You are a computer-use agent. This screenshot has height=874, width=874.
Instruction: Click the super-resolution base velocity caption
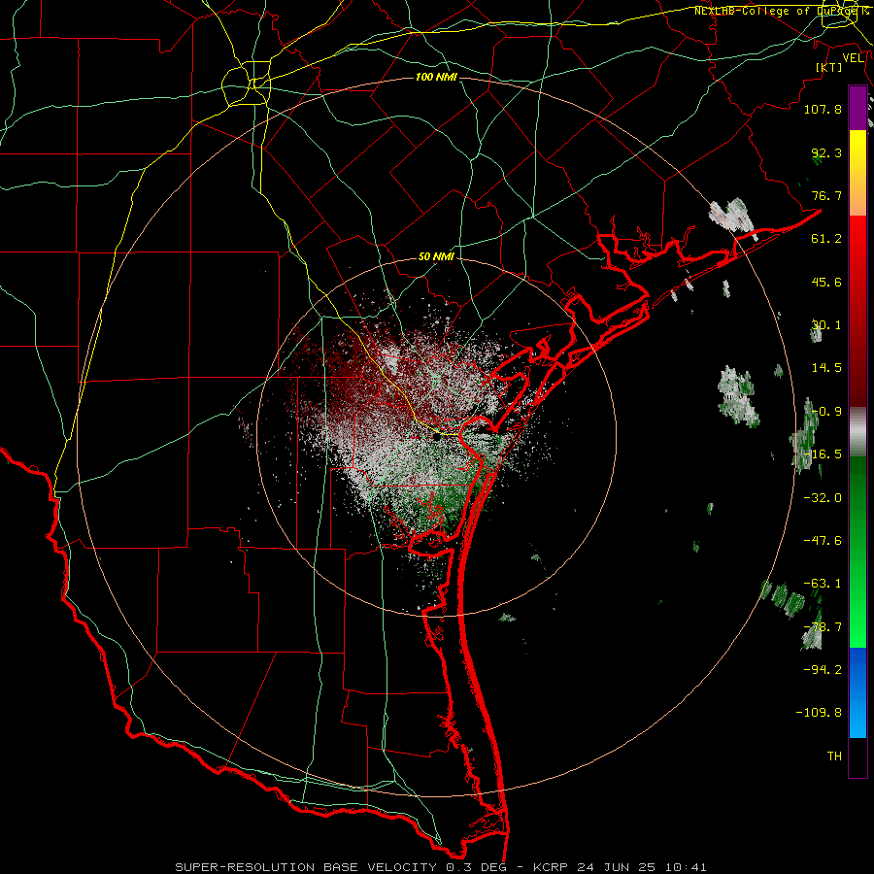tap(441, 867)
